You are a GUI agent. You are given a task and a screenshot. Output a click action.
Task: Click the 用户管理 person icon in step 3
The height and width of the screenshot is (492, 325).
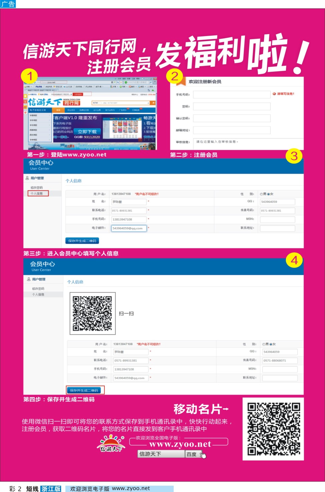click(x=27, y=178)
